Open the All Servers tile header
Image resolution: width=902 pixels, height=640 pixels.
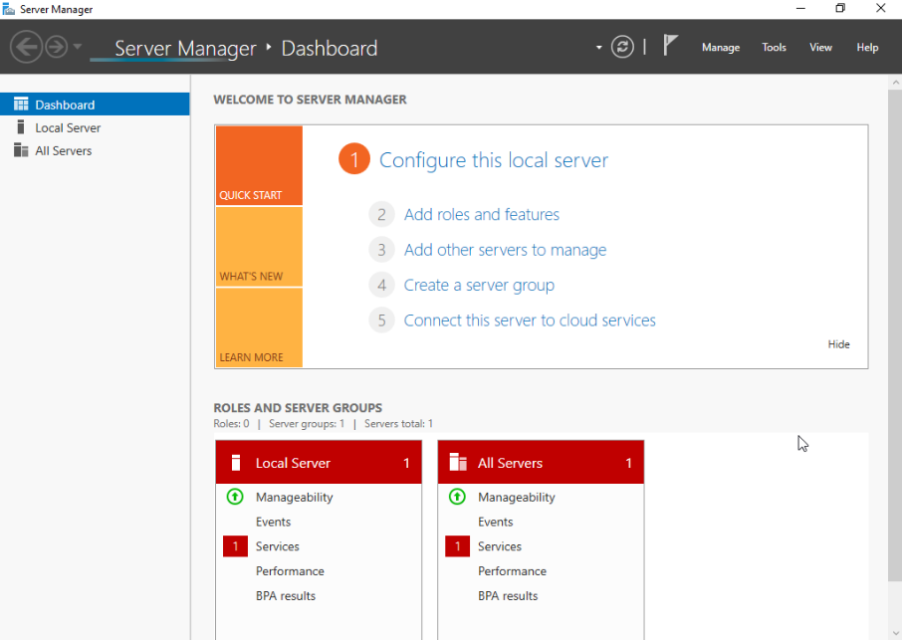point(541,462)
